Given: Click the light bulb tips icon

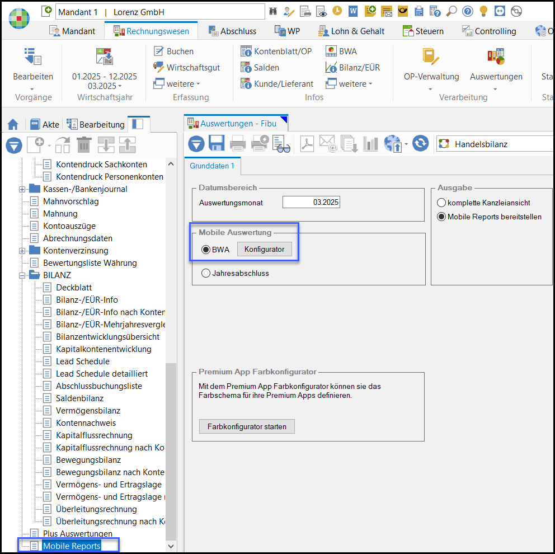Looking at the screenshot, I should click(x=483, y=12).
